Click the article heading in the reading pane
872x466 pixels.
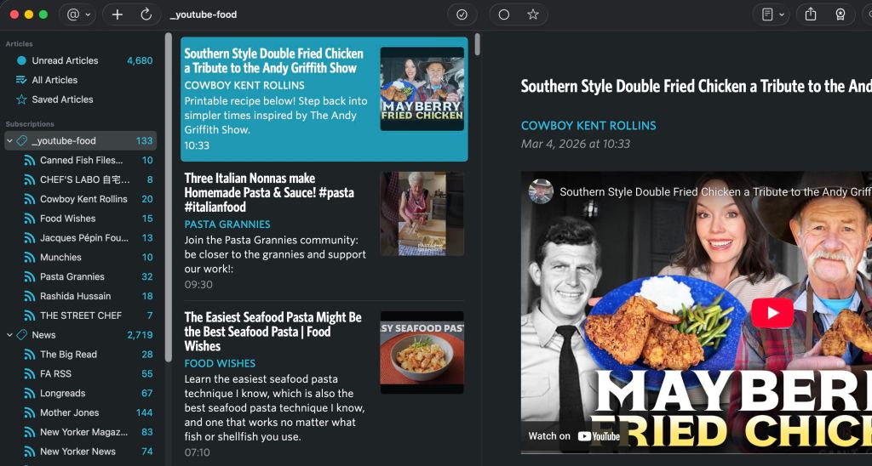click(x=697, y=86)
